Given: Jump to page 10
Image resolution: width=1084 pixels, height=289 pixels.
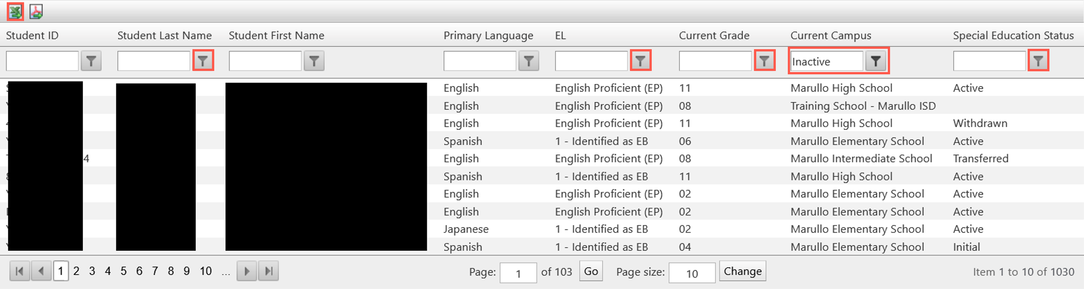Looking at the screenshot, I should [x=206, y=271].
